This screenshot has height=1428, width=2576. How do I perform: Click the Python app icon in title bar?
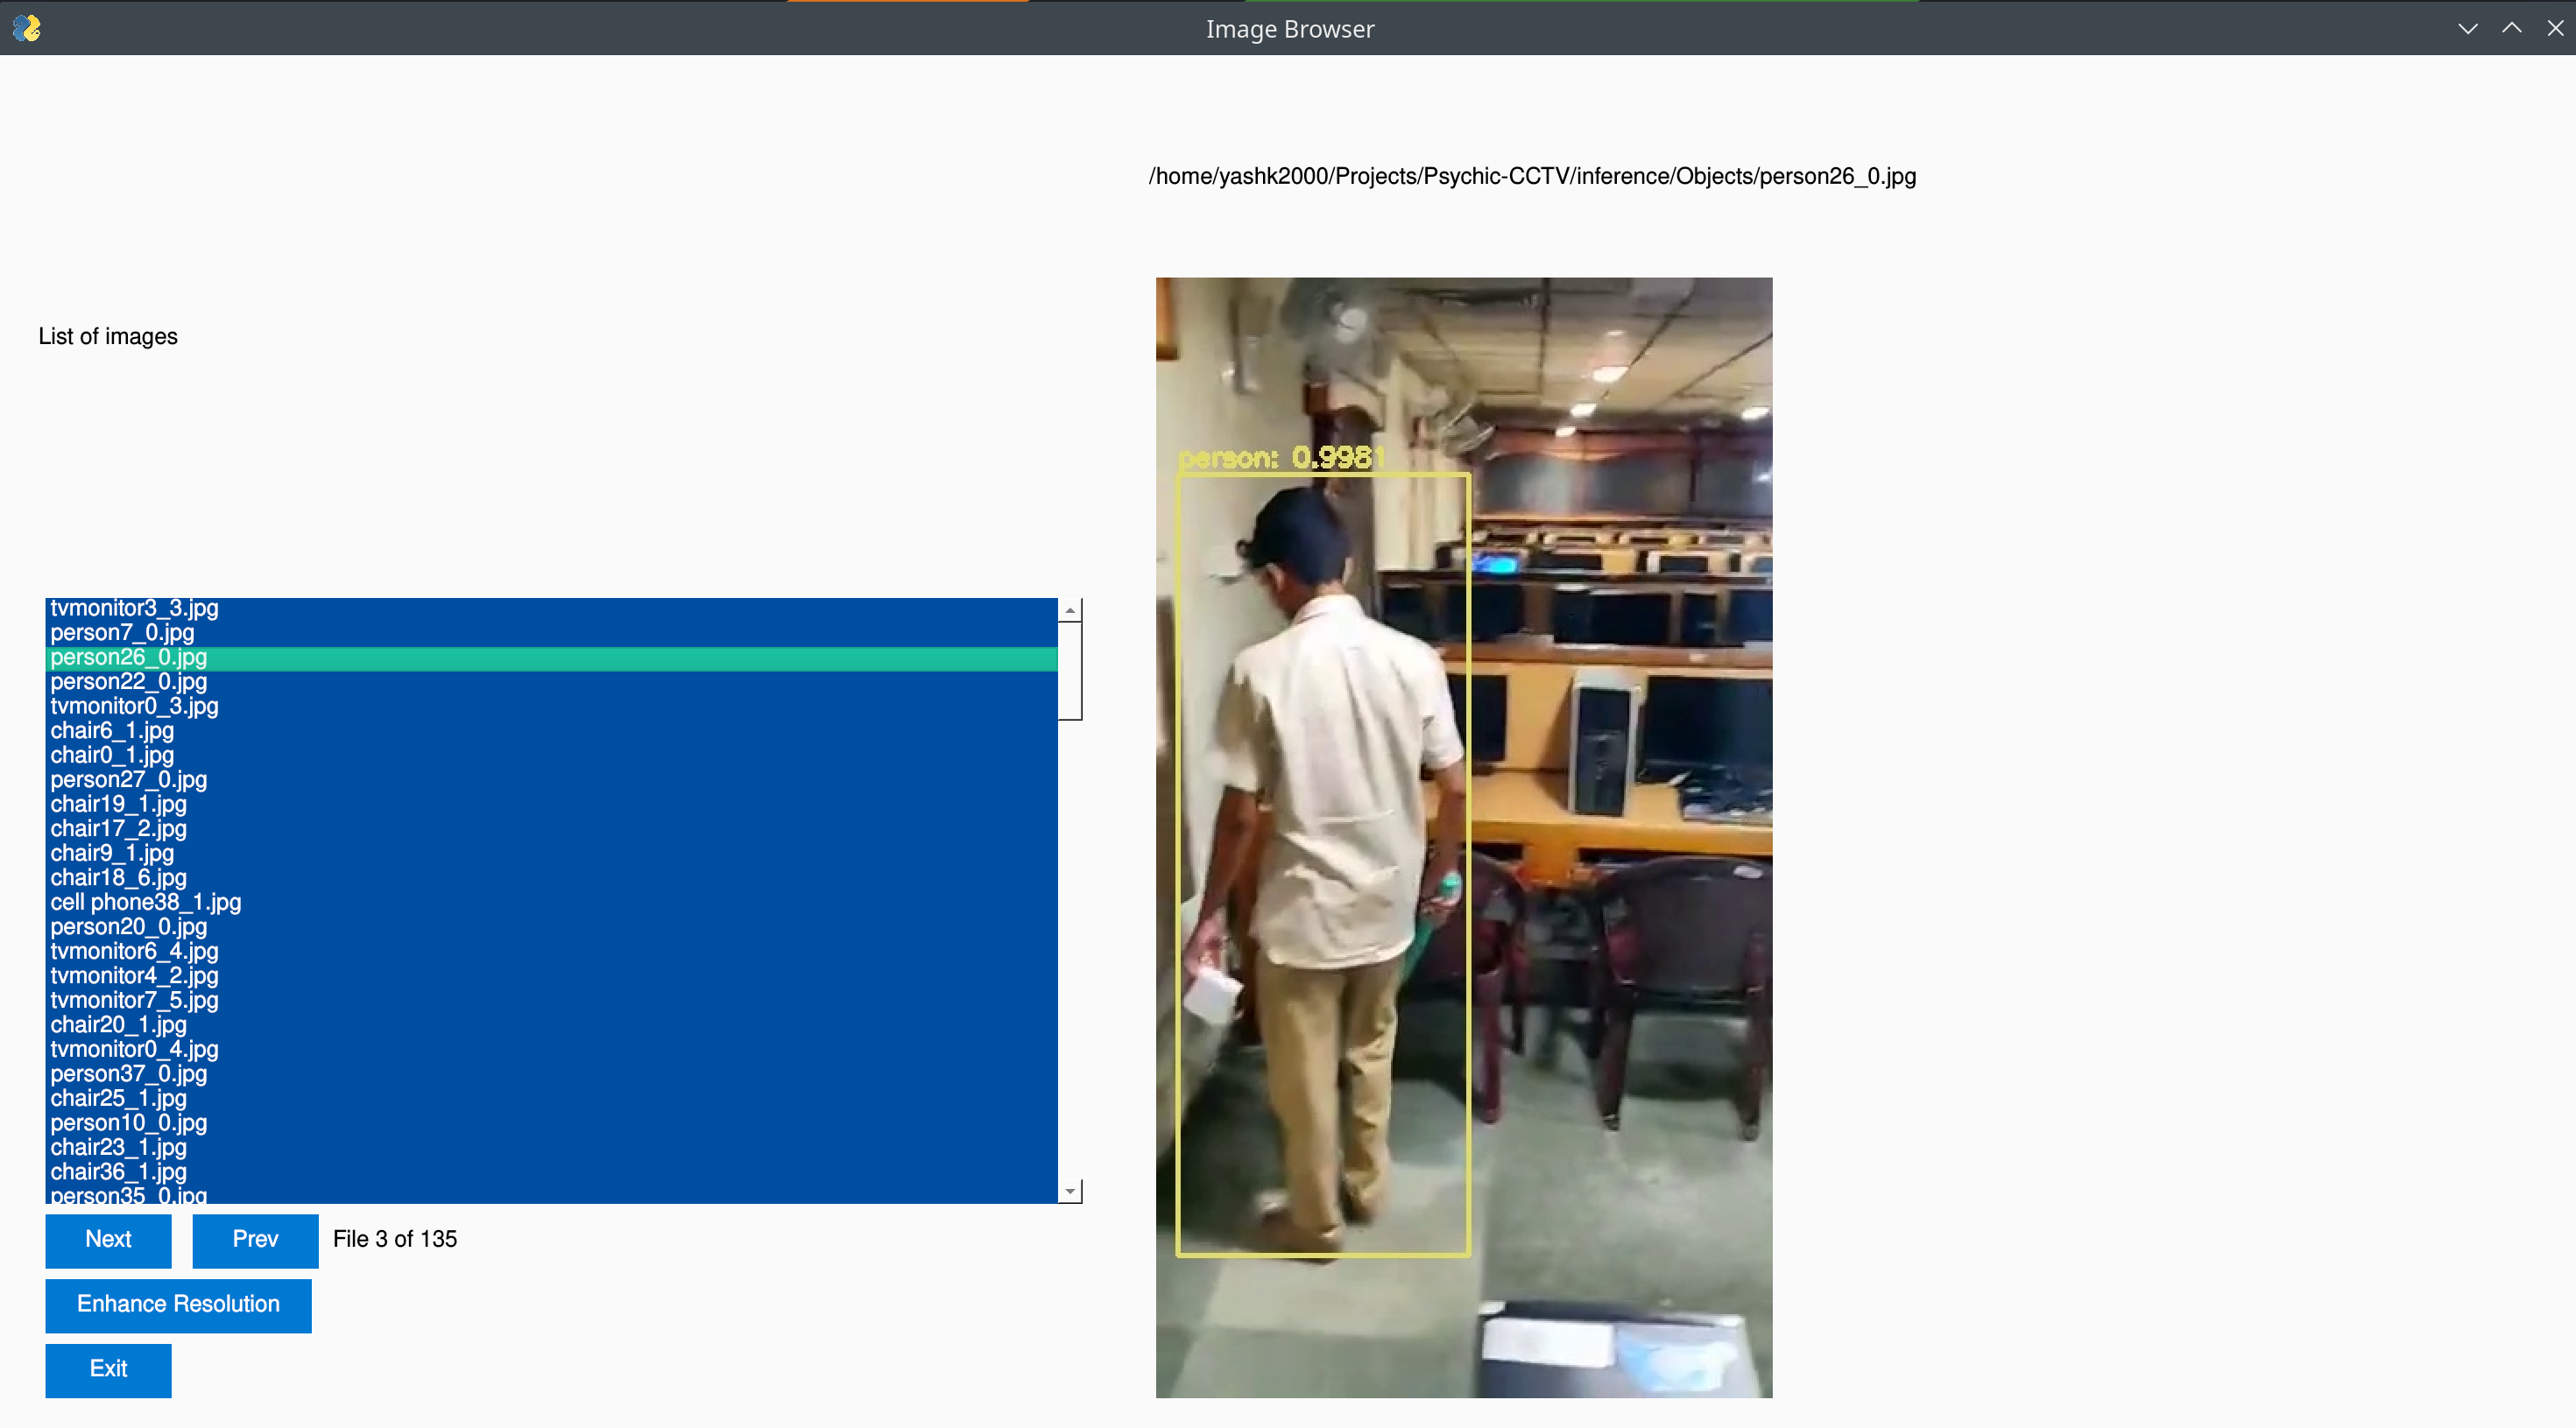27,28
